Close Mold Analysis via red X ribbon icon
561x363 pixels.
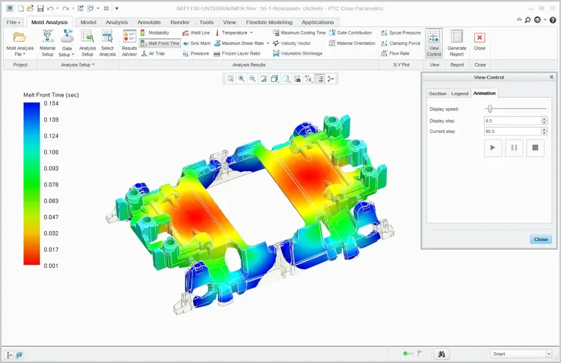[479, 42]
